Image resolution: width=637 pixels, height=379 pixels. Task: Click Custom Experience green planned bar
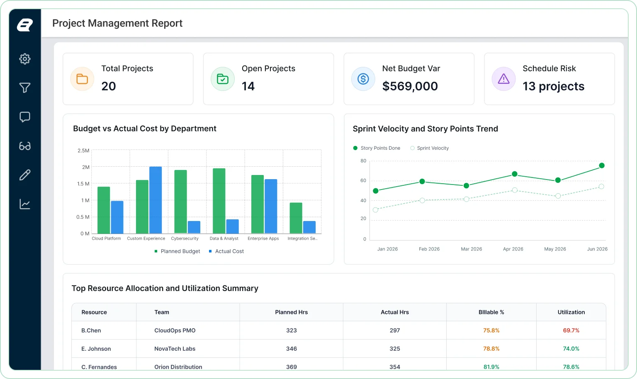click(142, 207)
